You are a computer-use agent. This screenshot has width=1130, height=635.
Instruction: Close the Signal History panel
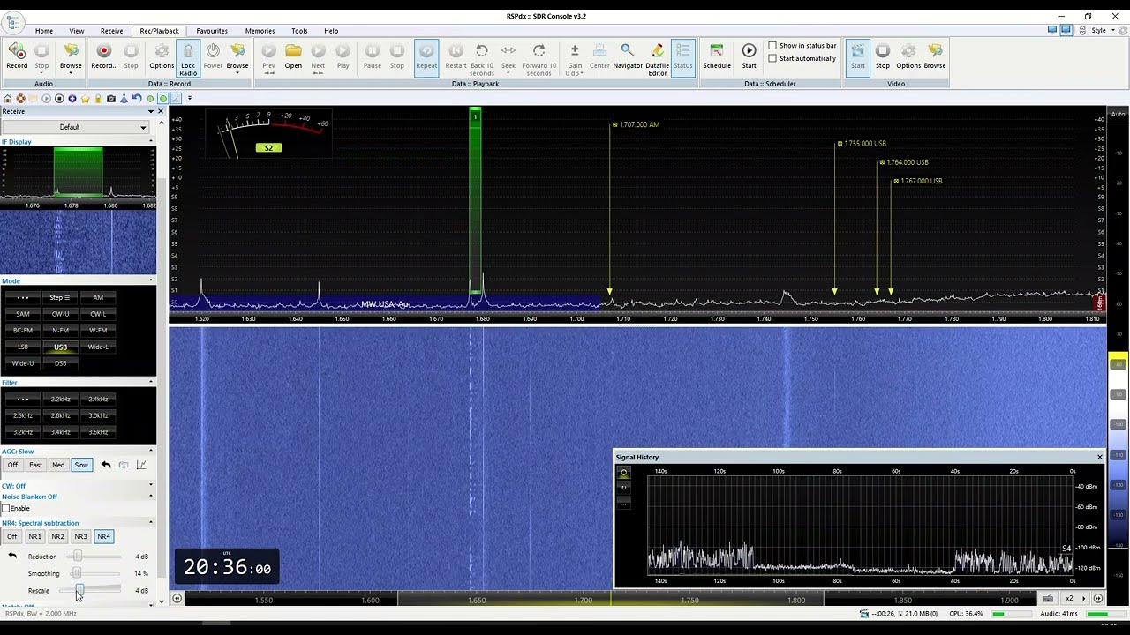[x=1099, y=457]
